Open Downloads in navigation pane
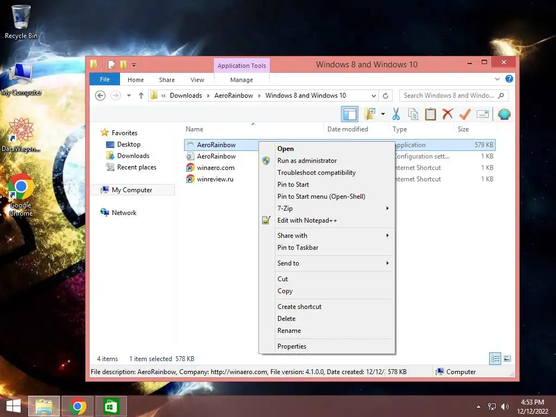The image size is (556, 417). click(133, 156)
